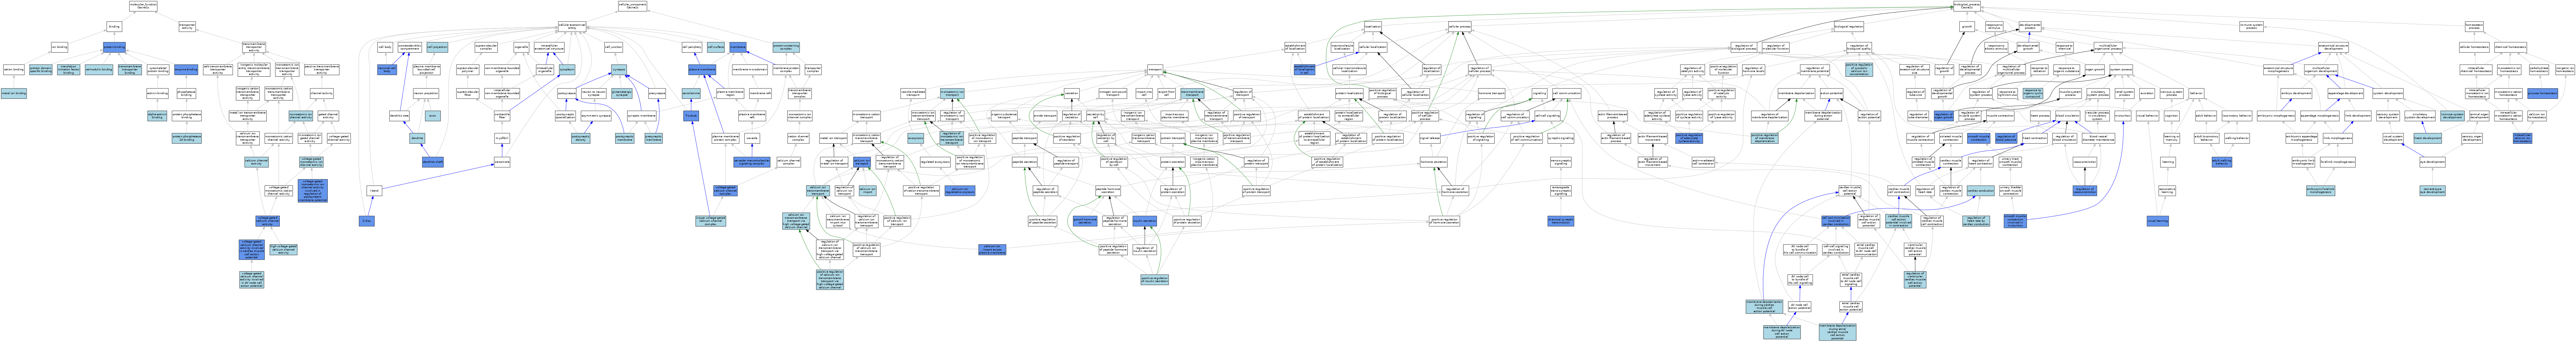This screenshot has width=2576, height=342.
Task: Click the 'cardiac conduction' node
Action: coord(1981,191)
